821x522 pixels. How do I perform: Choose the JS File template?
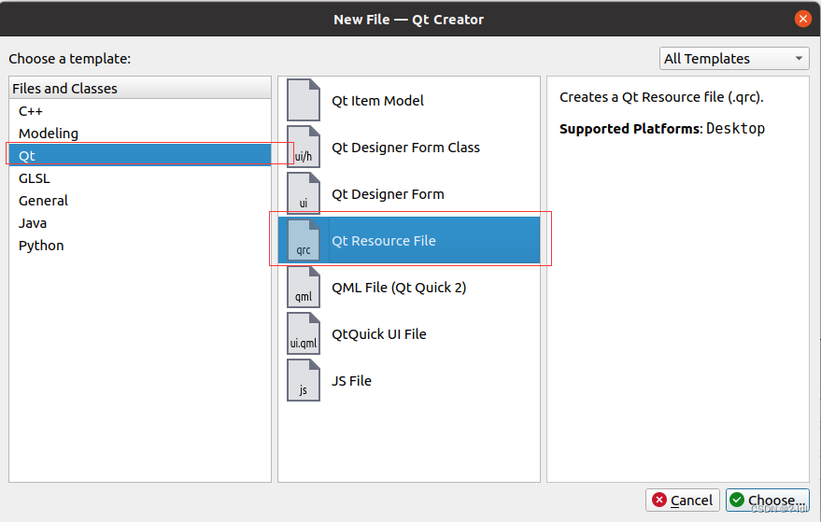pos(409,381)
